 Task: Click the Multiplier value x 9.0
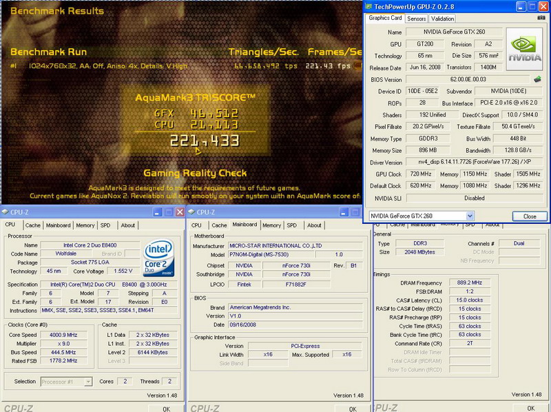pyautogui.click(x=63, y=344)
